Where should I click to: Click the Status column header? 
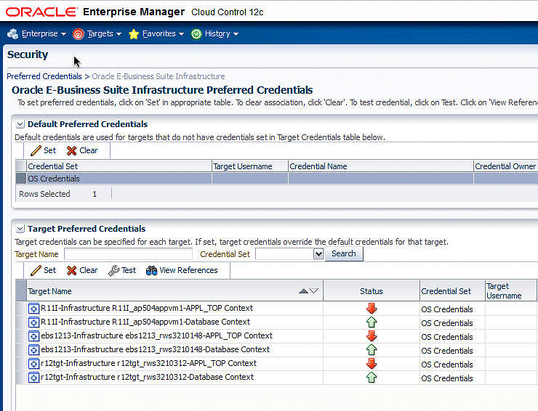372,291
